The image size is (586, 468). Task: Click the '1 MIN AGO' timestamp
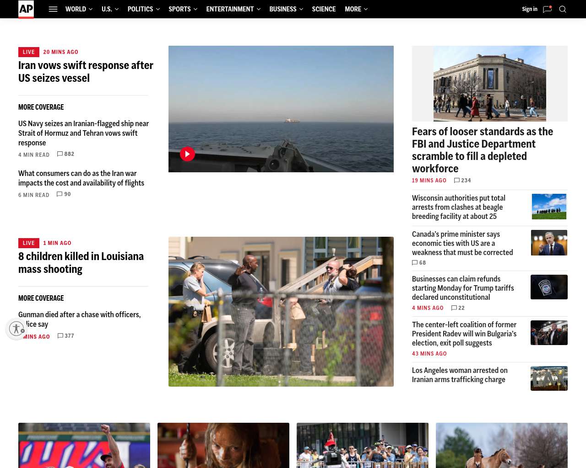(57, 243)
